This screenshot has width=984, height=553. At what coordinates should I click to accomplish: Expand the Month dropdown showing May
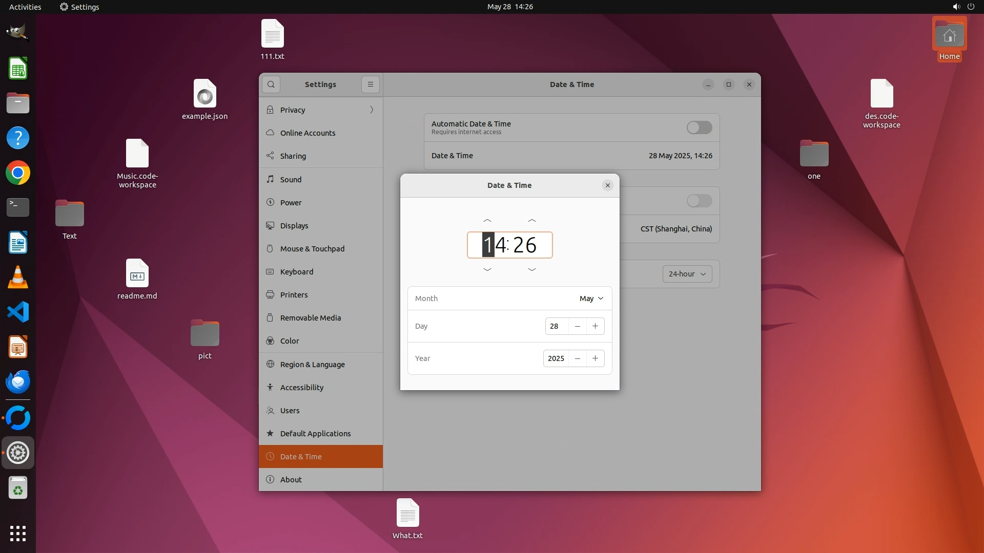[591, 299]
